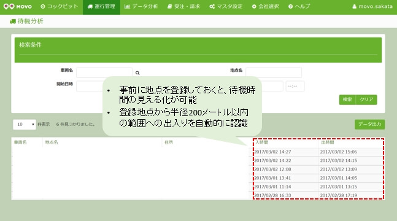
Task: Open the movo.sakata user account menu
Action: click(x=372, y=6)
